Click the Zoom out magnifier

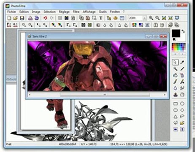click(x=157, y=18)
